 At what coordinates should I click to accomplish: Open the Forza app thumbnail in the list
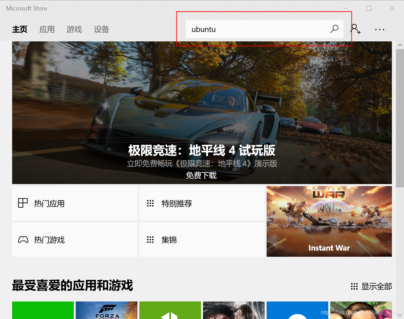point(106,310)
